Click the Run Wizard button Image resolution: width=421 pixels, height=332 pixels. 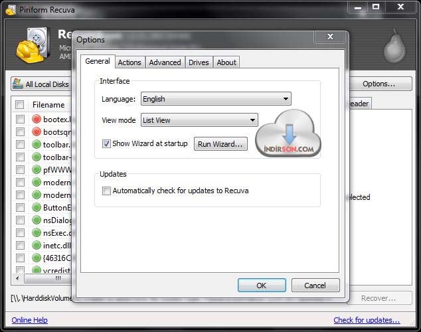coord(220,144)
